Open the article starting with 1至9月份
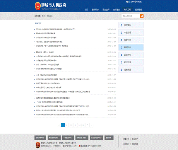The image size is (178, 150). pos(49,42)
